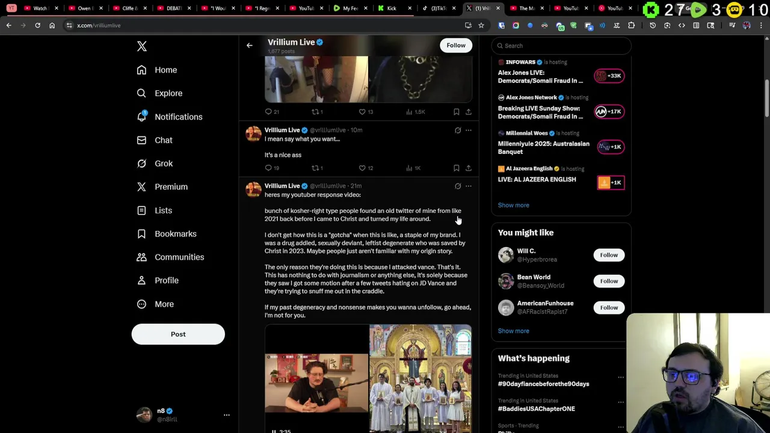Click the browser home button

(52, 25)
